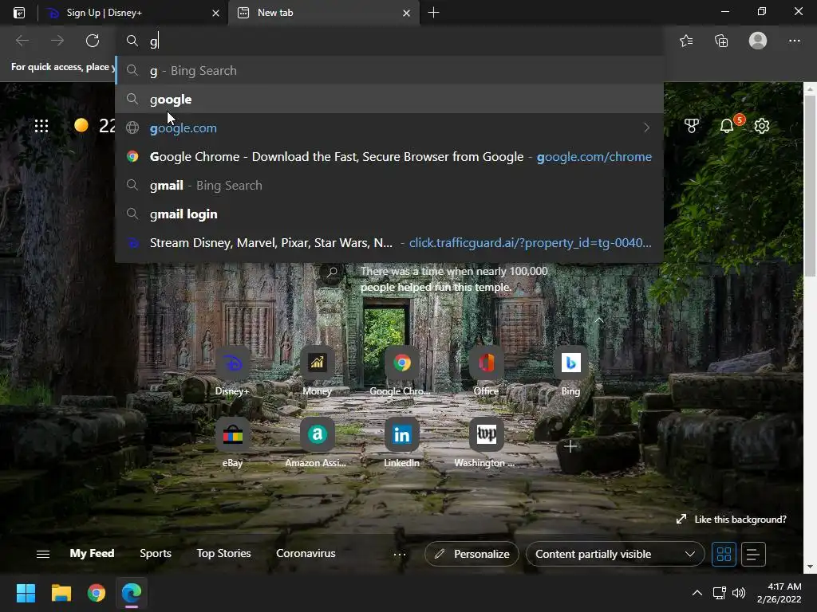Choose 'gmail login' suggestion
The width and height of the screenshot is (817, 612).
pyautogui.click(x=389, y=214)
